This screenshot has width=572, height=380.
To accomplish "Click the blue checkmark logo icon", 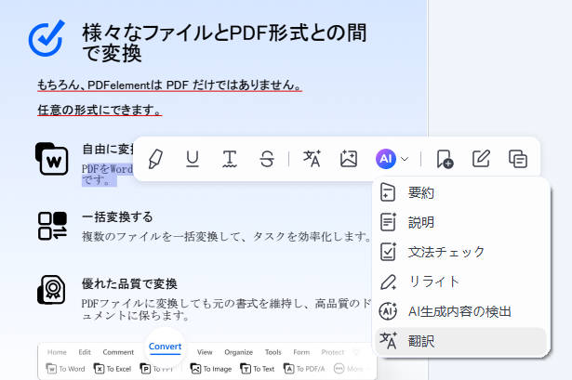I will tap(47, 39).
